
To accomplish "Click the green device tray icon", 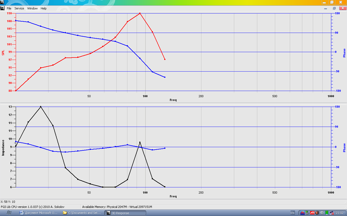I will tap(327, 213).
